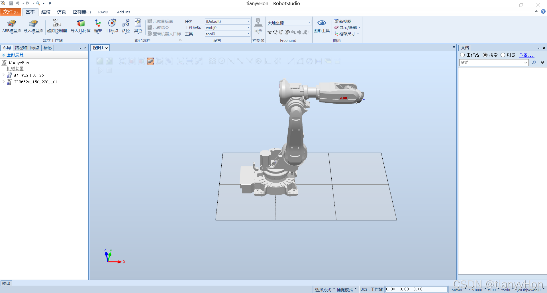This screenshot has width=547, height=293.
Task: Close the 视图1 view tab
Action: (x=107, y=48)
